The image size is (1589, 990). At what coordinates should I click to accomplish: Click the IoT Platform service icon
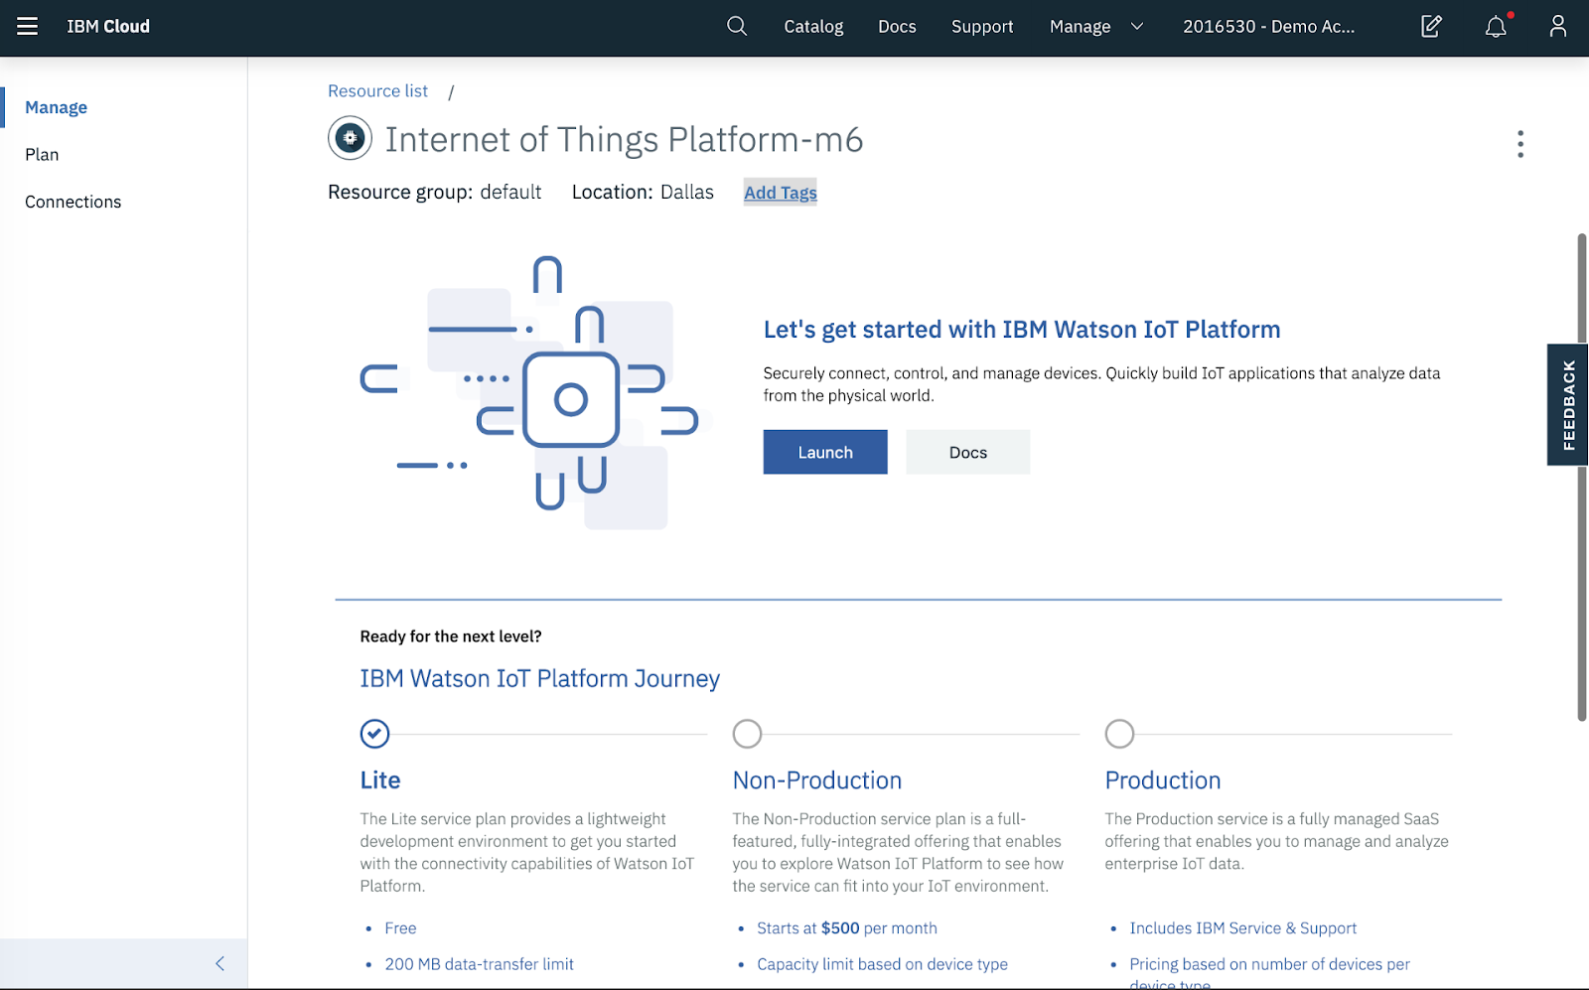(350, 139)
